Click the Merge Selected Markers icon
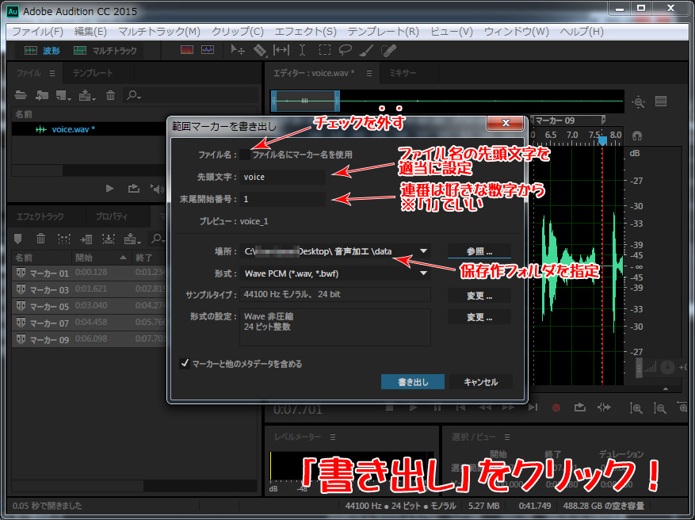 click(64, 239)
